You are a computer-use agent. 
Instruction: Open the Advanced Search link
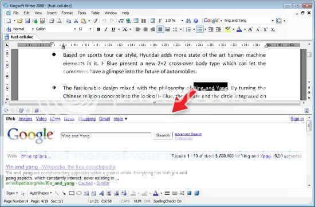point(188,134)
